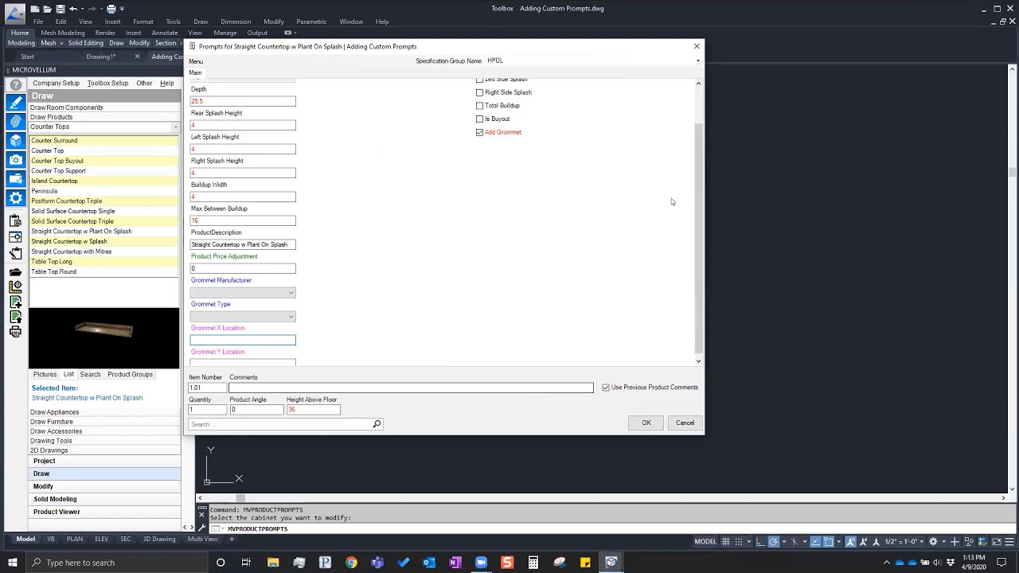Toggle ortho mode icon in status bar

point(760,541)
